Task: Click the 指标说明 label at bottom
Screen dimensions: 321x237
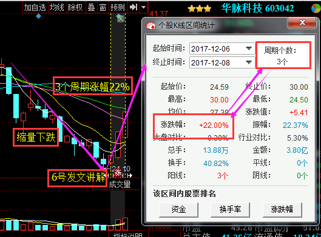Action: [128, 235]
